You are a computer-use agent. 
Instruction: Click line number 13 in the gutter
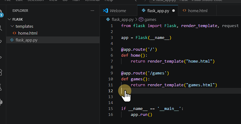[x=111, y=97]
